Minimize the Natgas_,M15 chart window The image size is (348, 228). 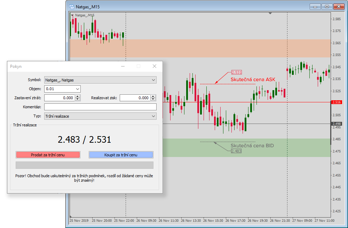[x=315, y=7]
